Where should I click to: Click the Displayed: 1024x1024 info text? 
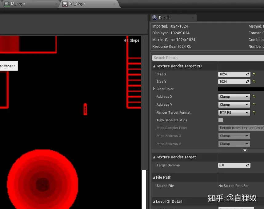click(171, 33)
